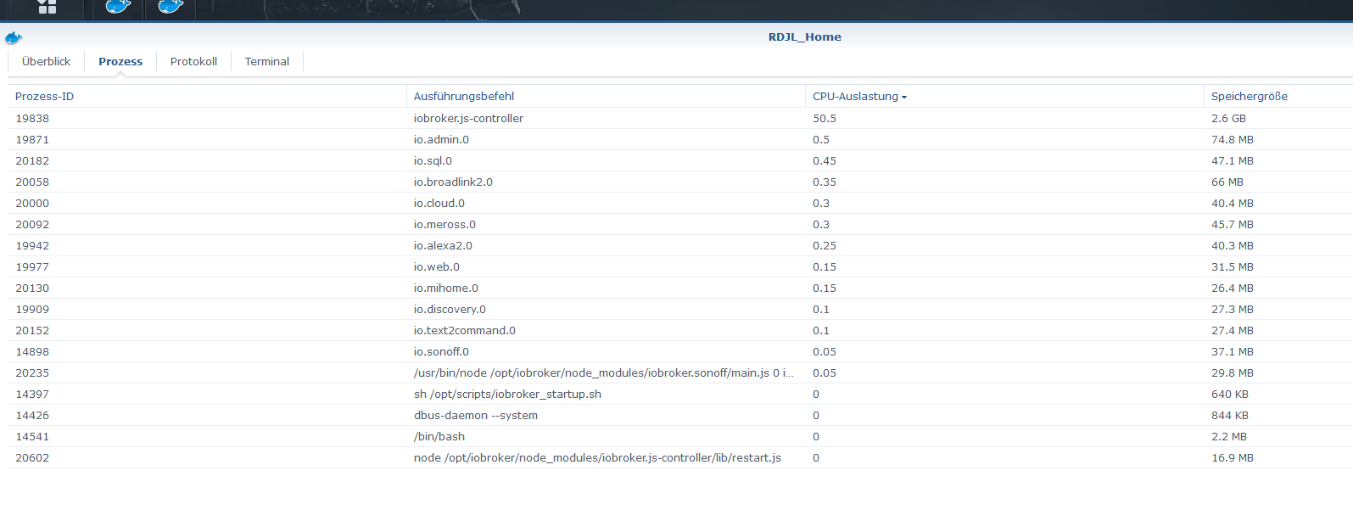
Task: Click the 26.4 MB memory value
Action: coord(1233,288)
